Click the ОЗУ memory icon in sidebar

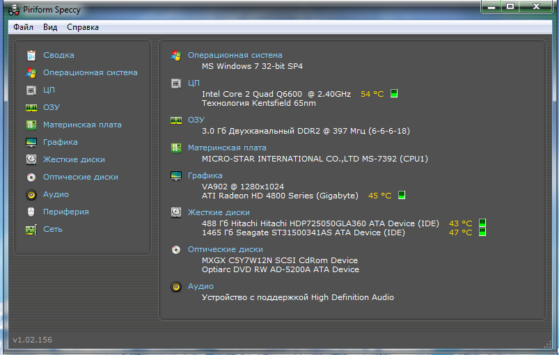[x=31, y=108]
